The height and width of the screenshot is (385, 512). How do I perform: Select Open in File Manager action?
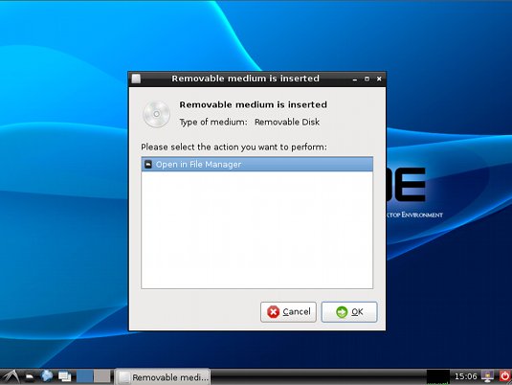point(257,165)
